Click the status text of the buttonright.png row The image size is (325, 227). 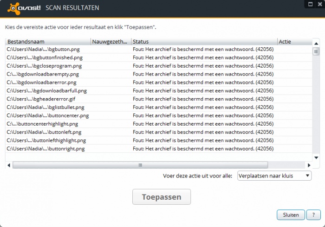click(x=203, y=148)
